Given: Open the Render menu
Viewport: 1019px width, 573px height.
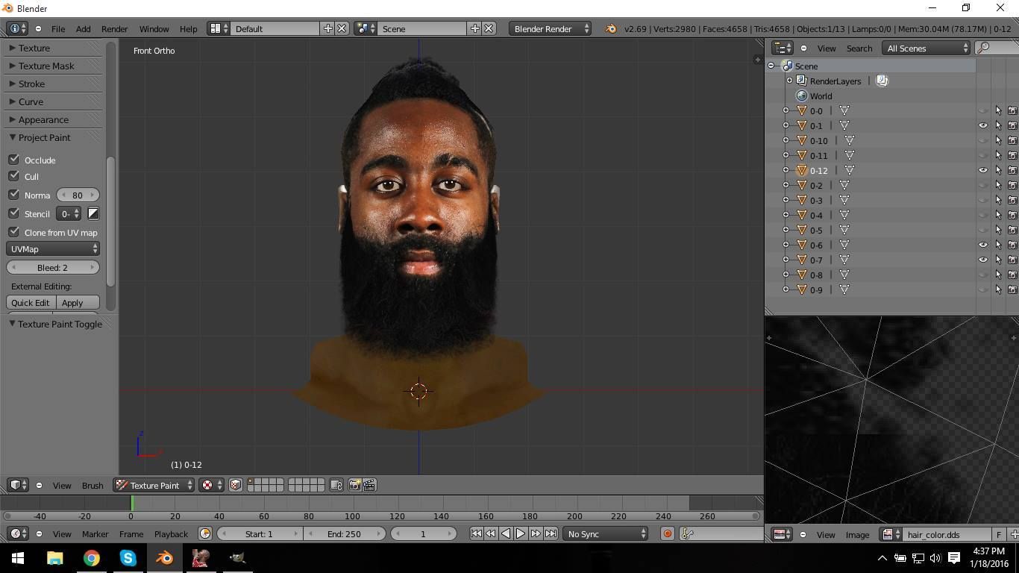Looking at the screenshot, I should (x=114, y=28).
